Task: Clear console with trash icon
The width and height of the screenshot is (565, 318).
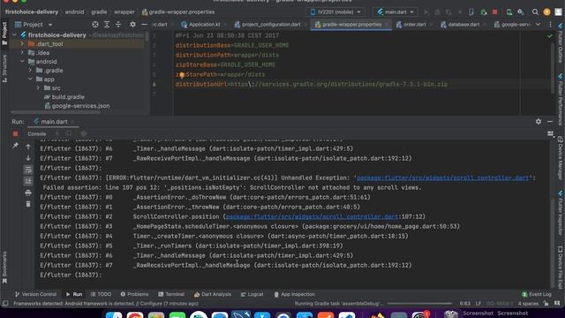Action: [x=28, y=204]
